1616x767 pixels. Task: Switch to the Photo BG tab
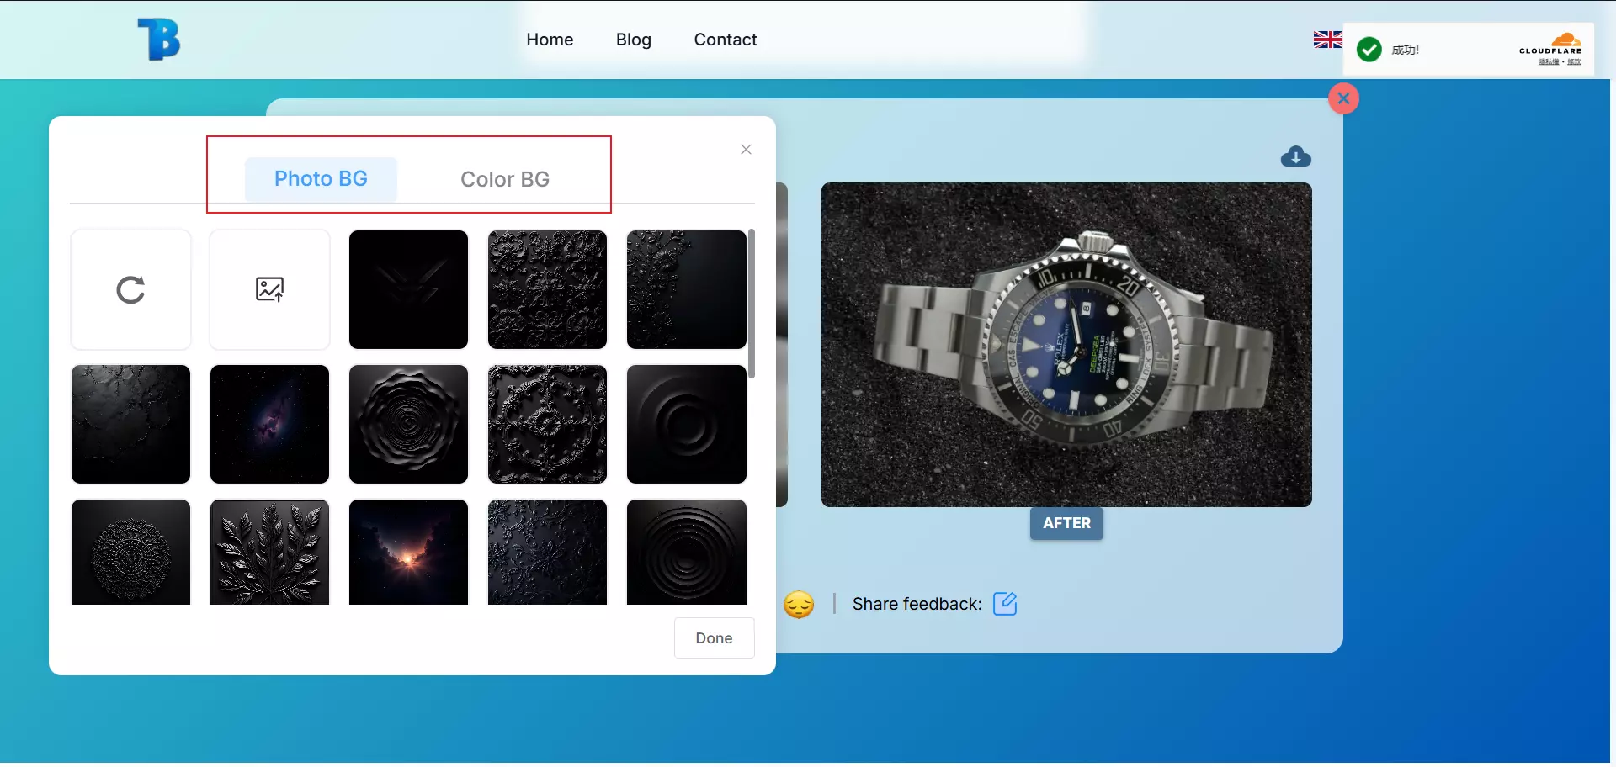(321, 179)
